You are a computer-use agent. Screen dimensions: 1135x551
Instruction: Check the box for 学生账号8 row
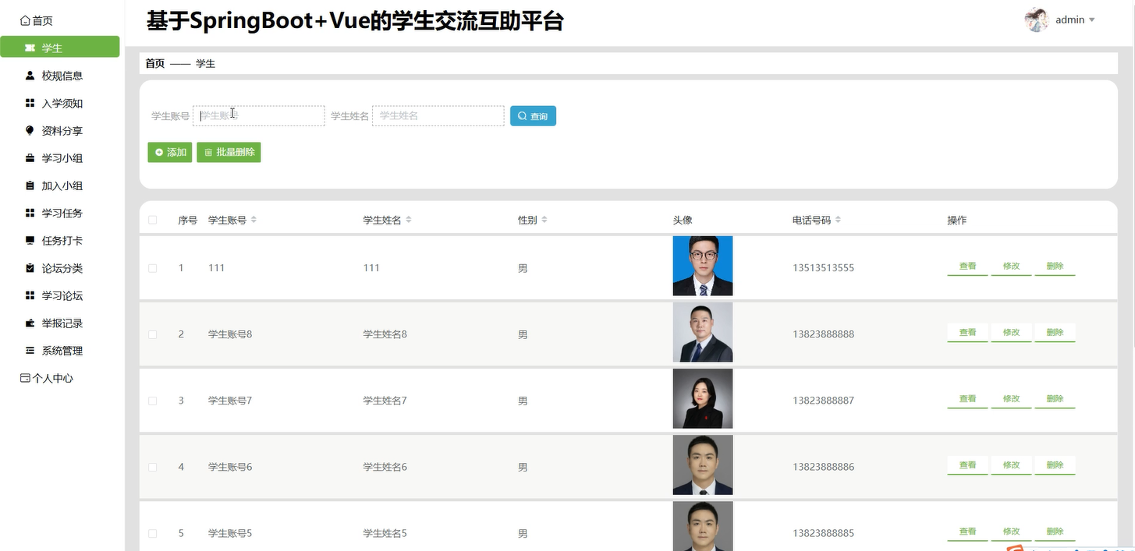click(x=153, y=334)
